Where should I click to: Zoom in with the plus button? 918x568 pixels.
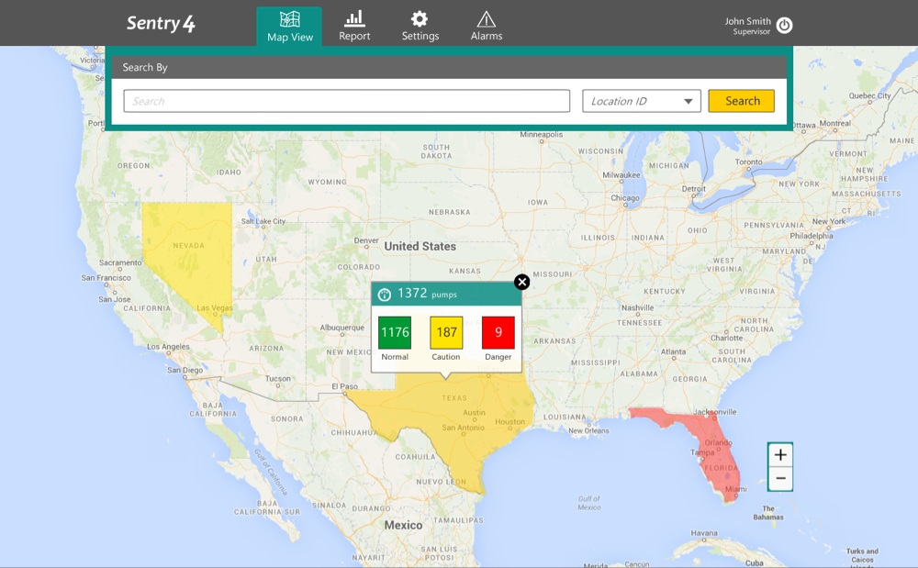point(780,455)
